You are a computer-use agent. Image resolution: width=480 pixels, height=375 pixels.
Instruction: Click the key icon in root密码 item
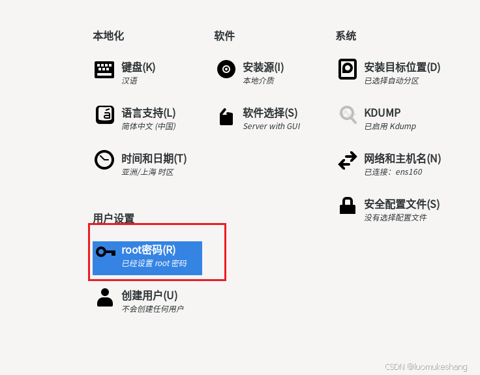106,252
